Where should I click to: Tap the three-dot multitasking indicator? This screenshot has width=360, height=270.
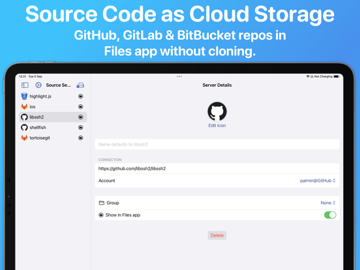(179, 76)
